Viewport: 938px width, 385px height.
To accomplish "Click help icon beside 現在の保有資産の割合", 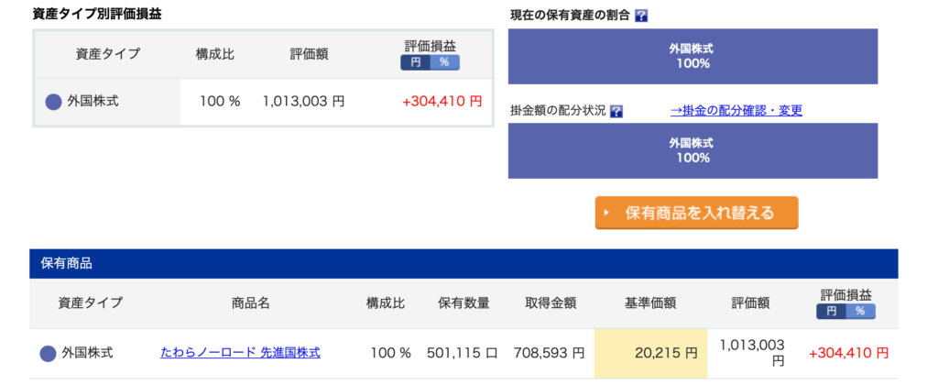I will (641, 16).
